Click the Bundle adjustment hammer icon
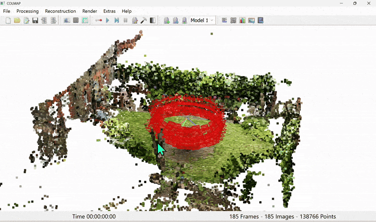This screenshot has width=376, height=222. point(144,21)
